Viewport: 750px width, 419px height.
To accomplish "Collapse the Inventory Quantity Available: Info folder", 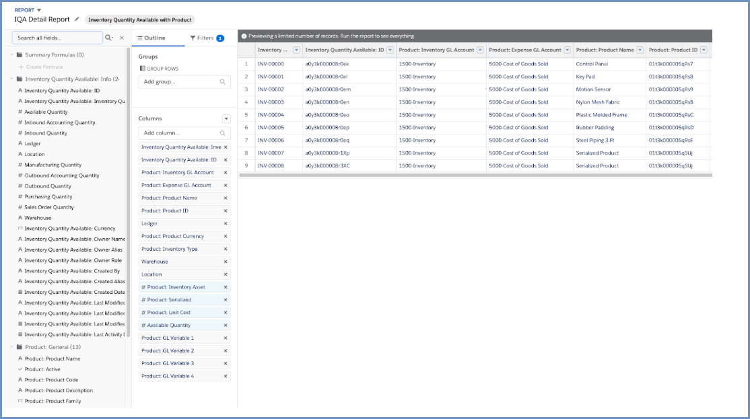I will [x=11, y=79].
